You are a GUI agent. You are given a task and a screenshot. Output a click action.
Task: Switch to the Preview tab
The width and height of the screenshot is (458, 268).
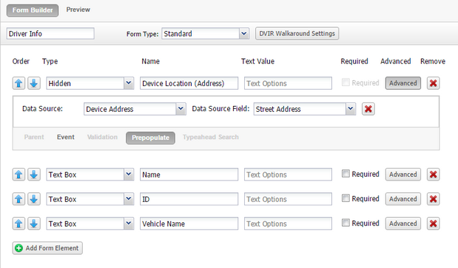78,10
